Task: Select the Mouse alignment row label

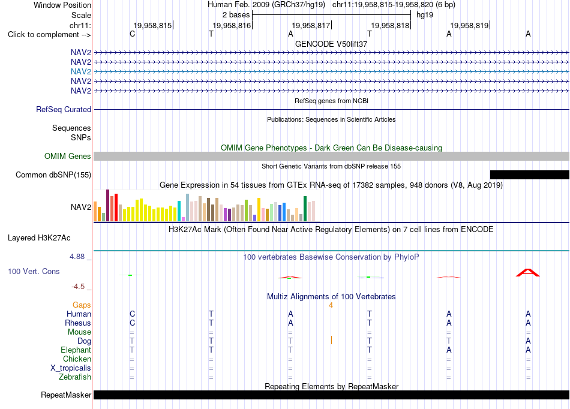Action: [x=79, y=332]
